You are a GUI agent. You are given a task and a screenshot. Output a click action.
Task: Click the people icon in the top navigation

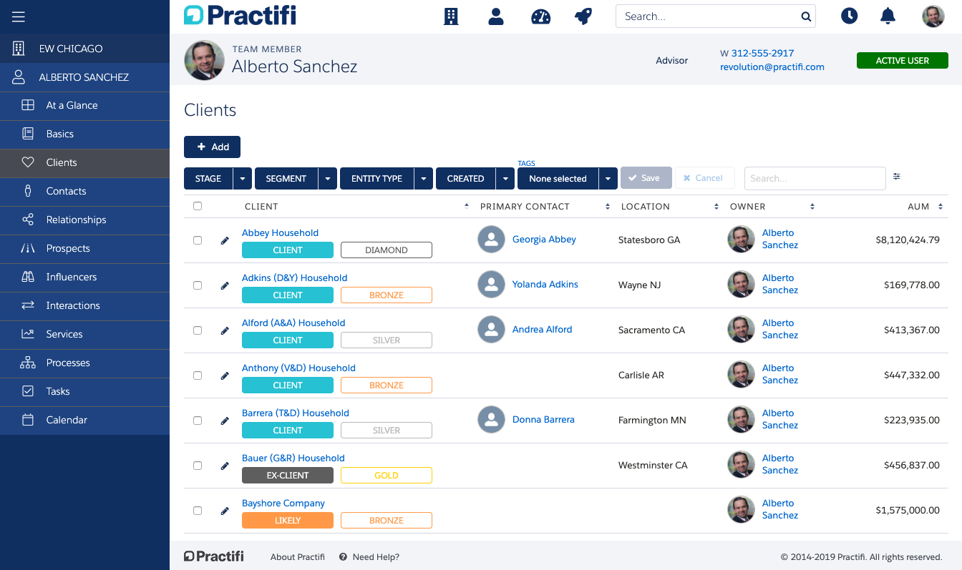tap(496, 16)
